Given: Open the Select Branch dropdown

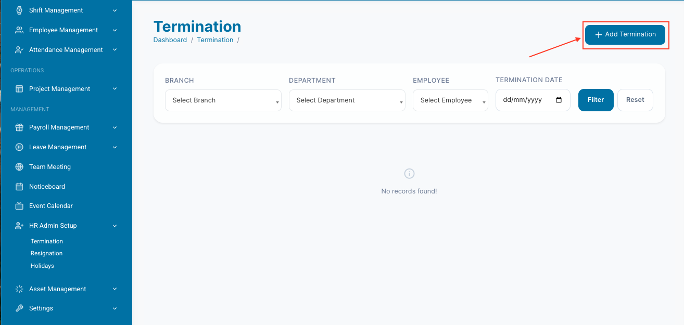Looking at the screenshot, I should (223, 100).
